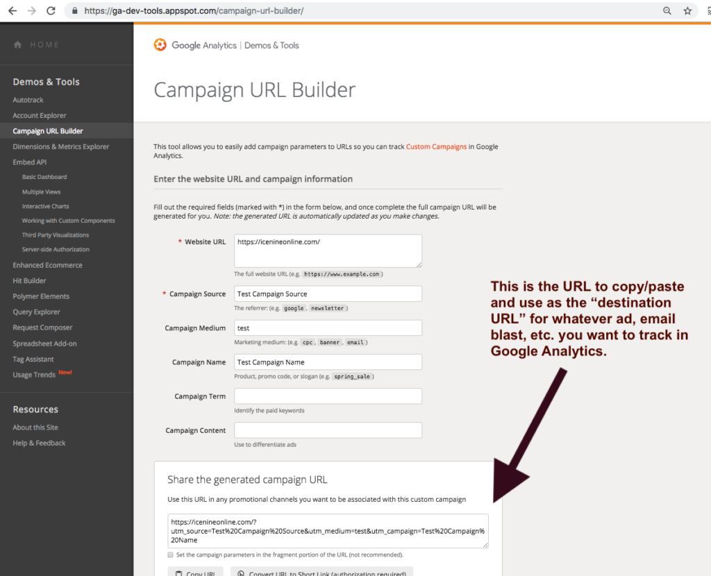
Task: Click the Copy URL button
Action: click(x=195, y=572)
